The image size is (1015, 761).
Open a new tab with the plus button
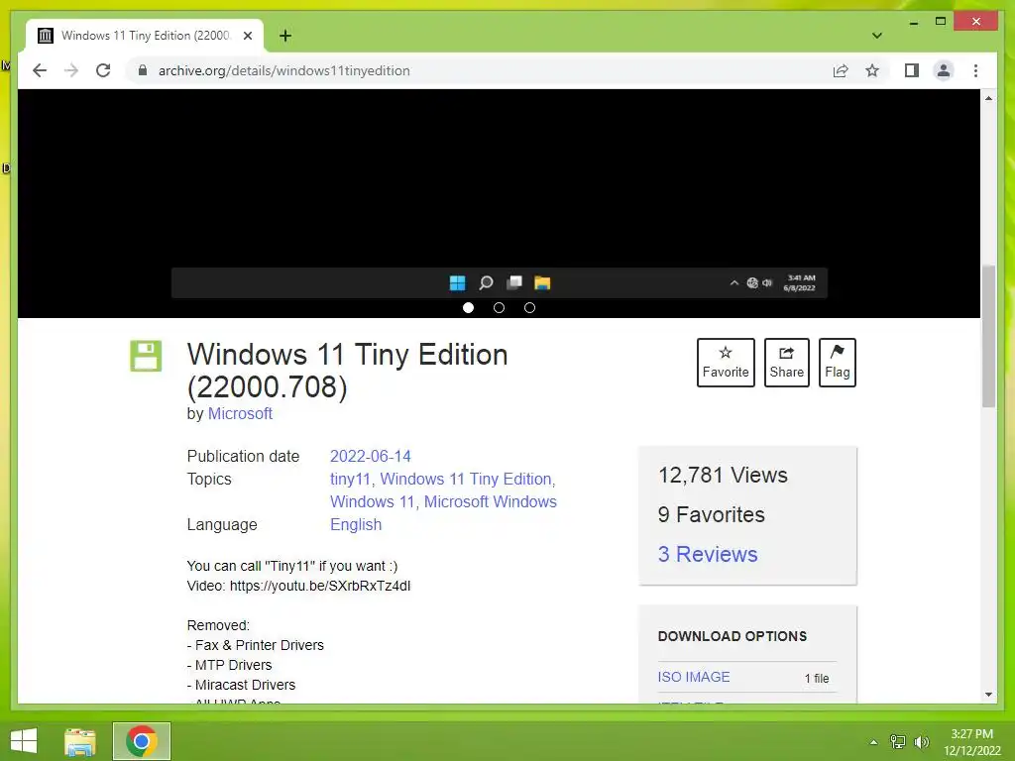click(x=284, y=36)
